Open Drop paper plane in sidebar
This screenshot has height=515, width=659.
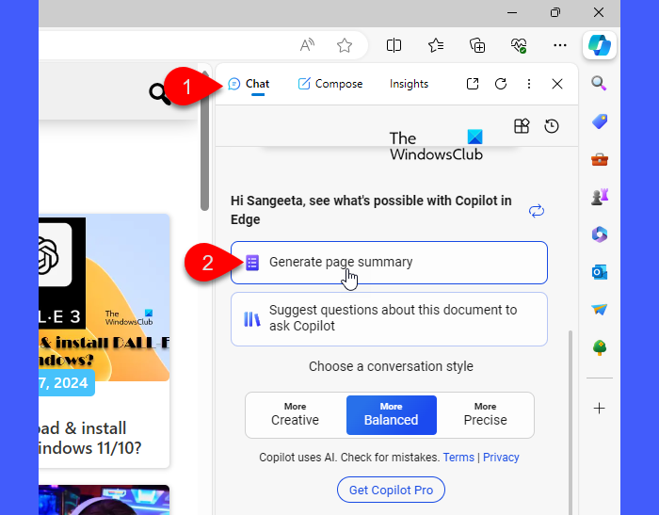click(x=600, y=310)
